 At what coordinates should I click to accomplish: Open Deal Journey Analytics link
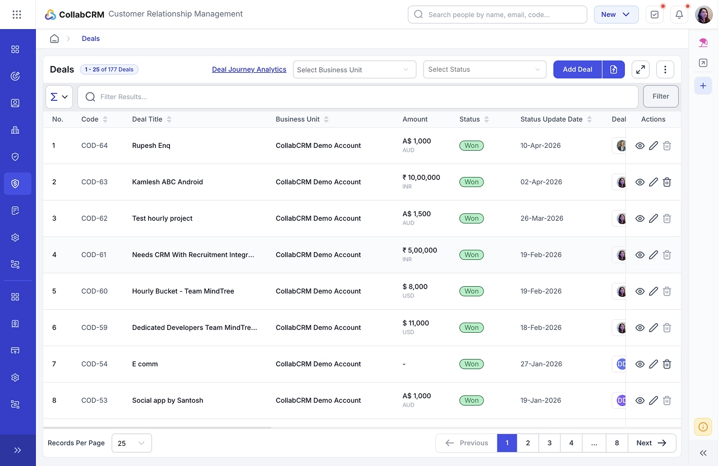pos(249,69)
